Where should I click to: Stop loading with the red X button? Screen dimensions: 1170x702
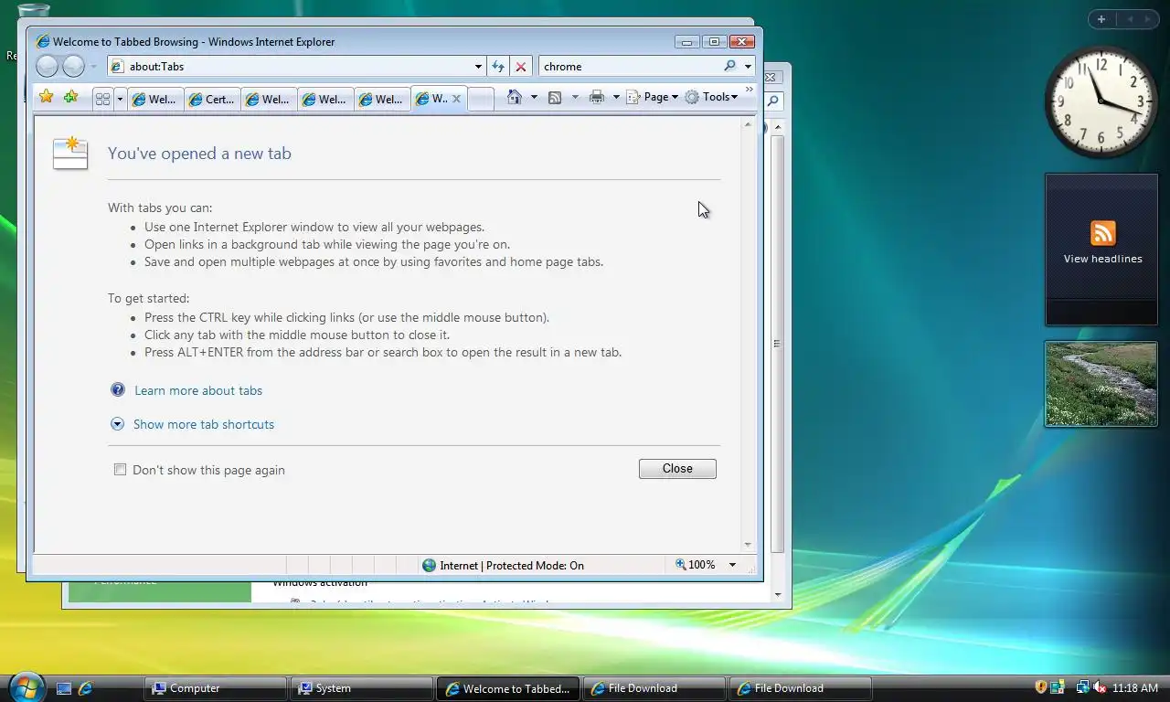tap(521, 67)
